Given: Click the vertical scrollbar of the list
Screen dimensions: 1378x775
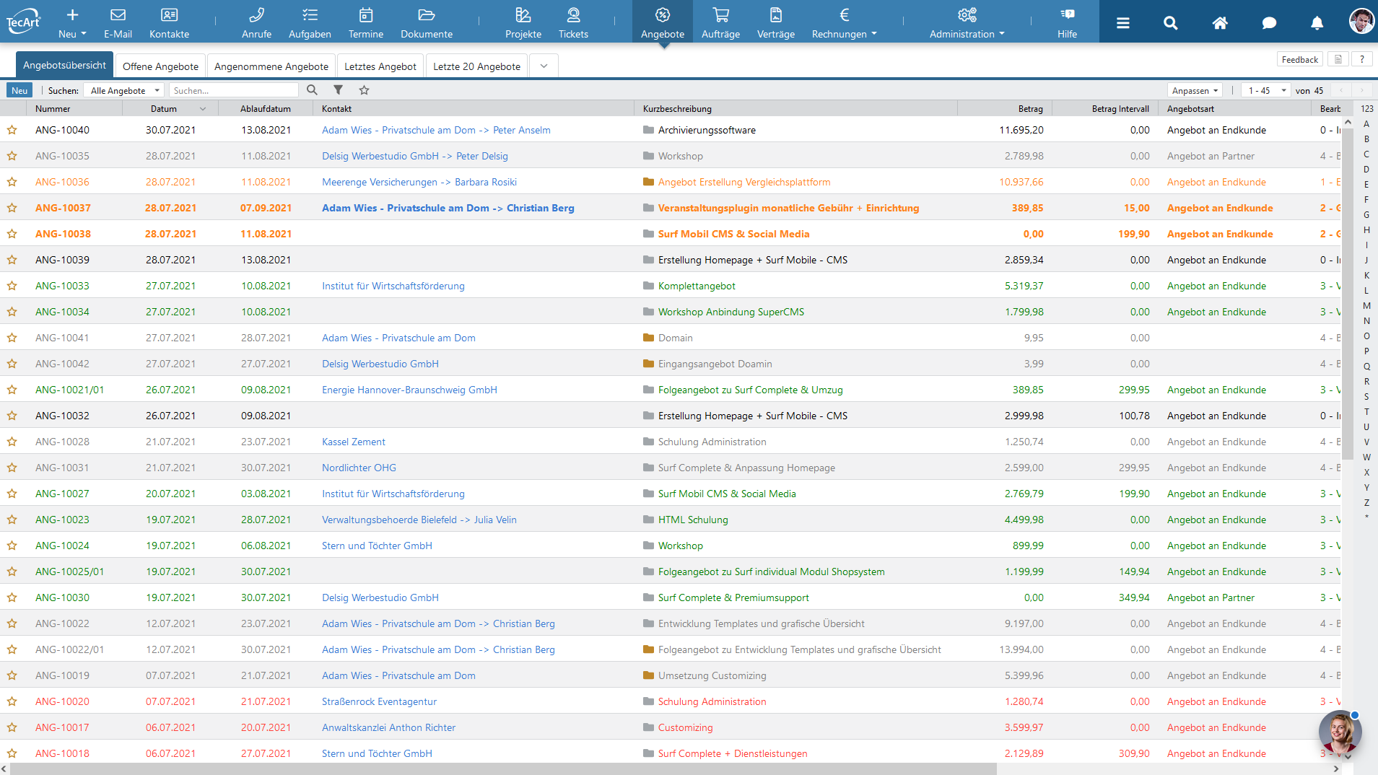Looking at the screenshot, I should (1347, 289).
